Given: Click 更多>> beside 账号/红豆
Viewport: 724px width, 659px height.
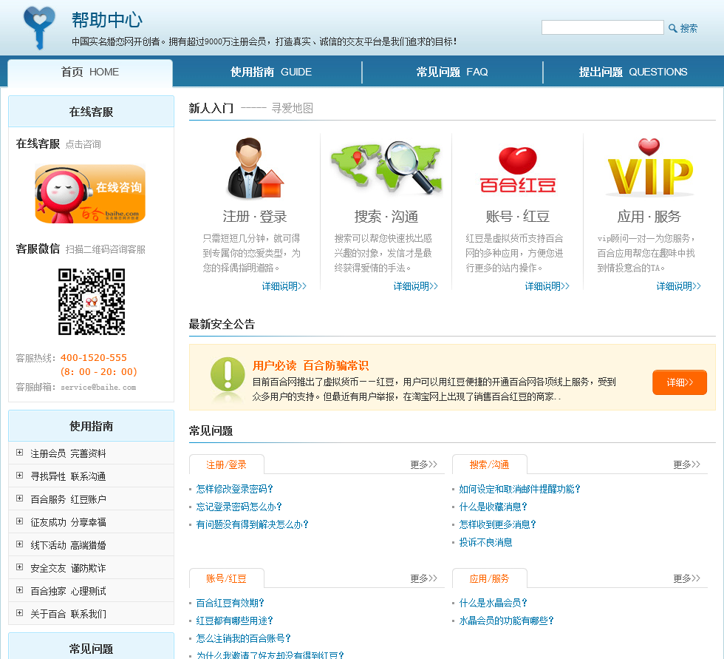Looking at the screenshot, I should pos(423,578).
